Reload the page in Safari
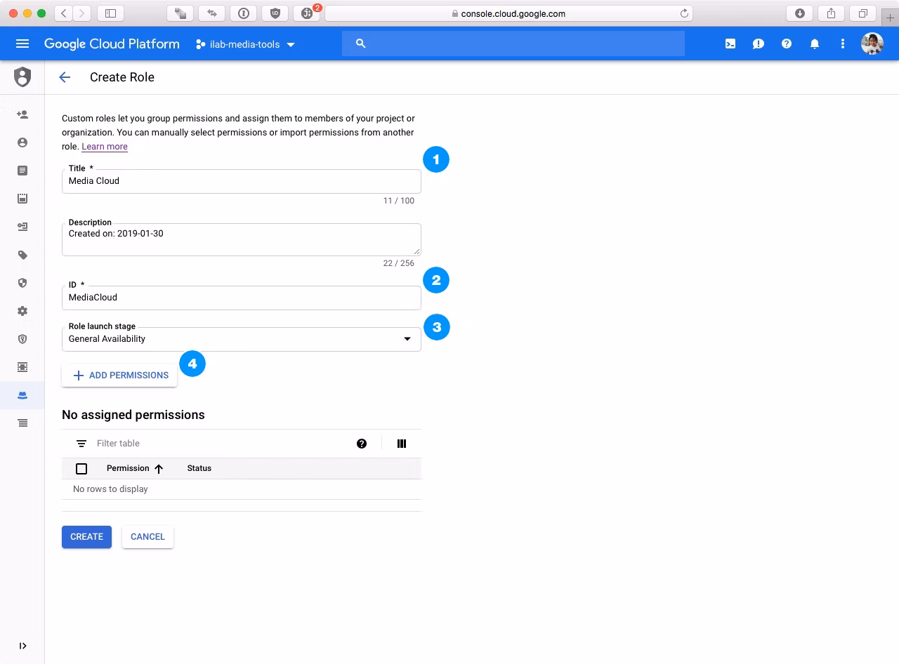This screenshot has height=664, width=899. pyautogui.click(x=684, y=13)
